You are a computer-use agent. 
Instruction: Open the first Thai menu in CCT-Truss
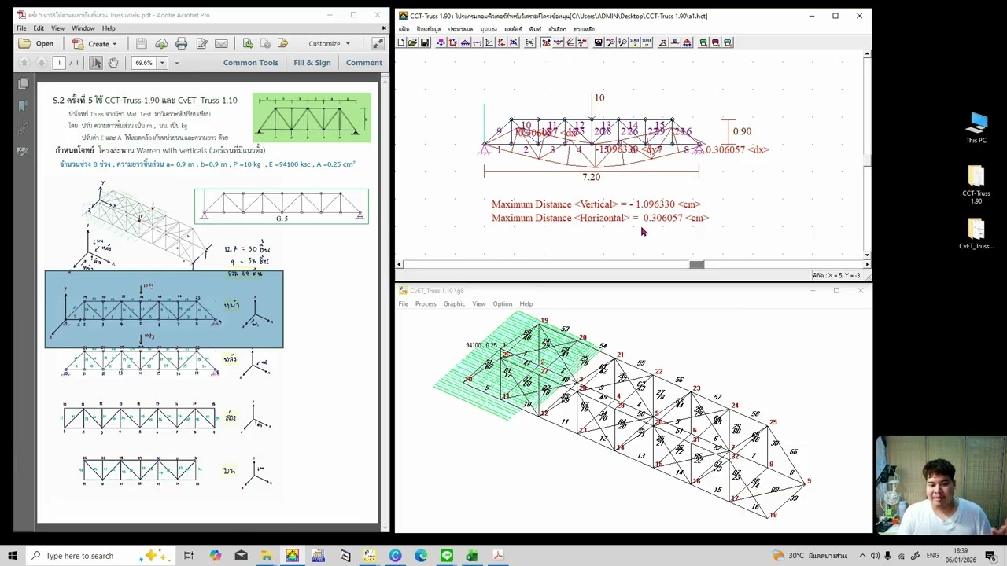pyautogui.click(x=404, y=29)
